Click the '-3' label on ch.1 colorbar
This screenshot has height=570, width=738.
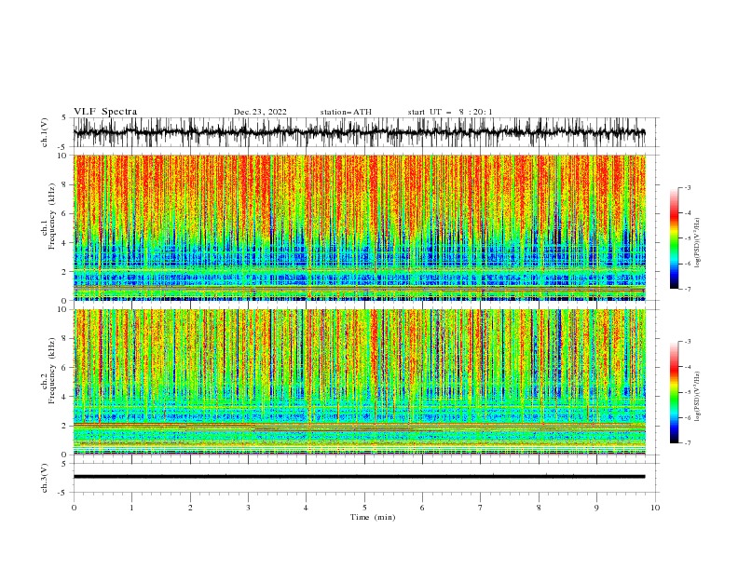click(x=687, y=187)
